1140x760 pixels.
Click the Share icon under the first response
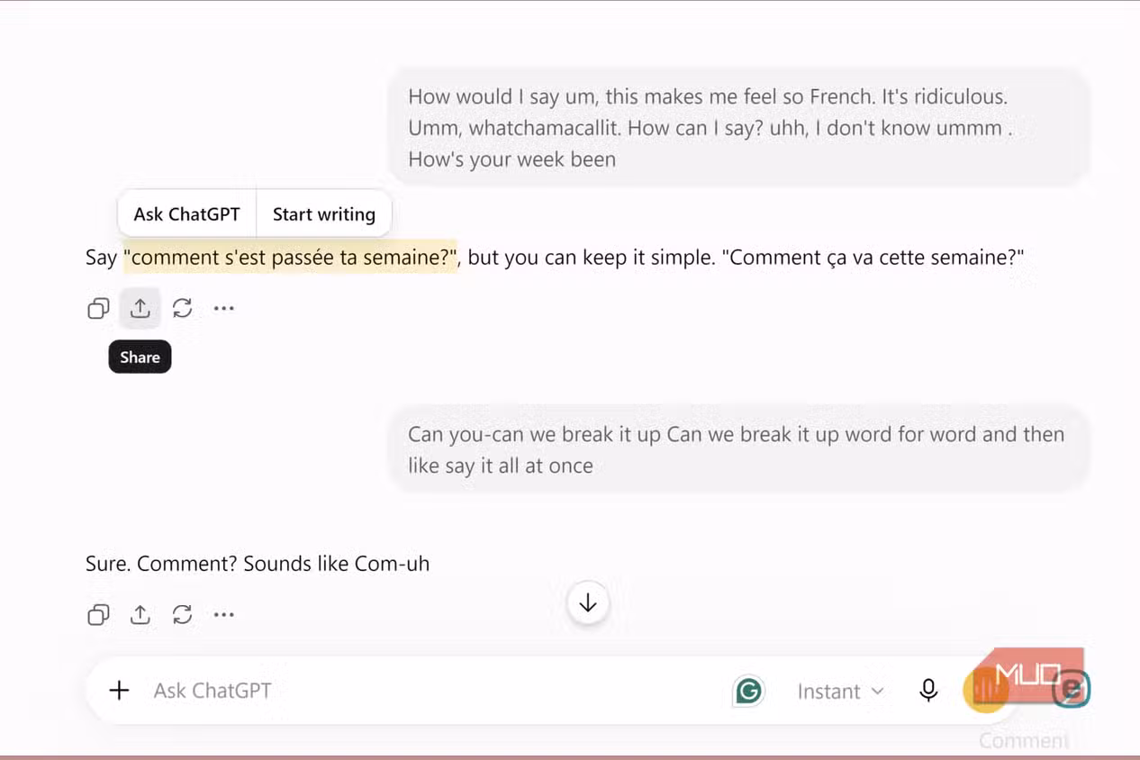[x=140, y=308]
